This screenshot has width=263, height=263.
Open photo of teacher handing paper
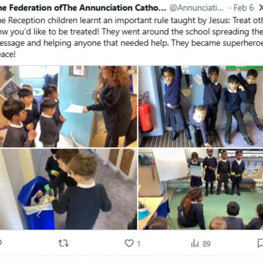68,106
